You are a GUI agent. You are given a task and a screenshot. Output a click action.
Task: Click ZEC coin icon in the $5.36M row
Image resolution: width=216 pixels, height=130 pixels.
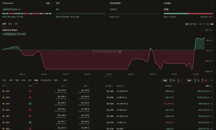(3, 104)
